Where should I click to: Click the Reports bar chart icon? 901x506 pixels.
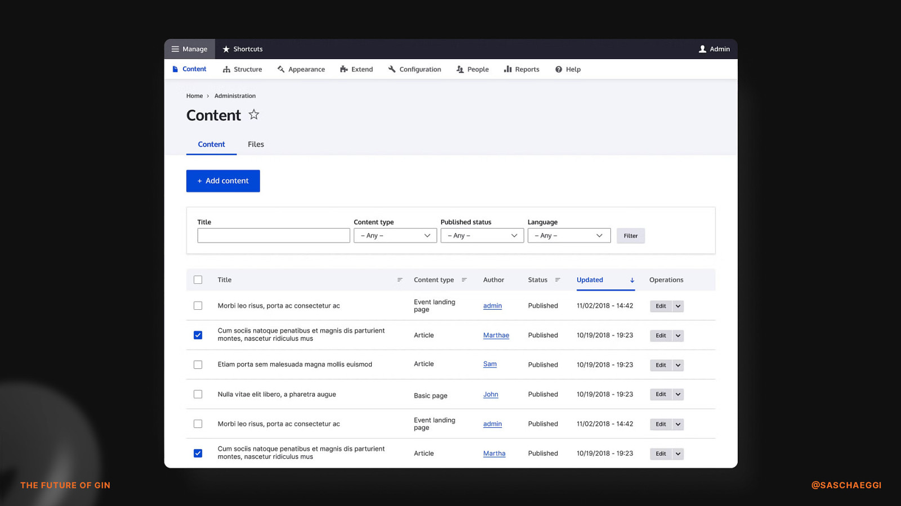(x=508, y=69)
